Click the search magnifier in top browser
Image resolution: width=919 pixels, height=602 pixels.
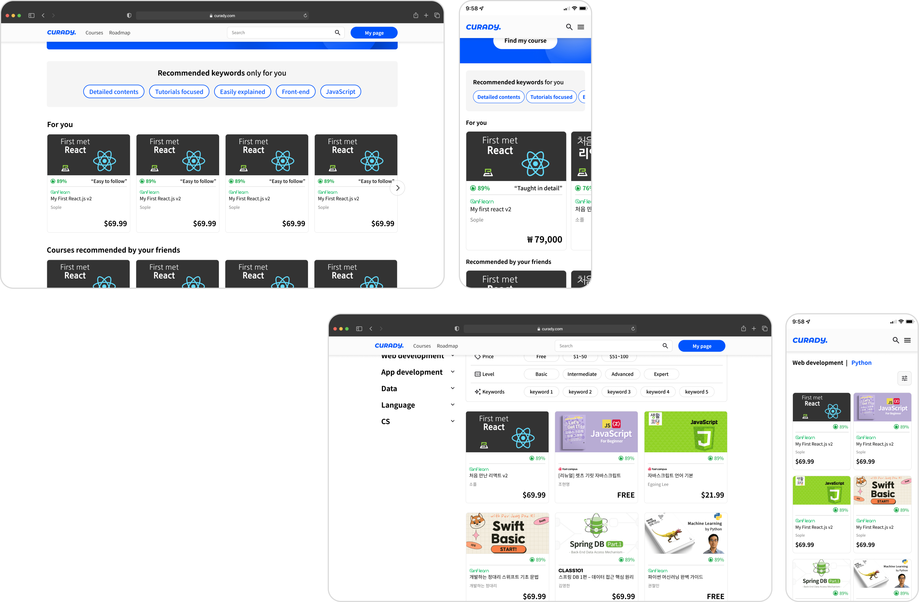coord(337,33)
